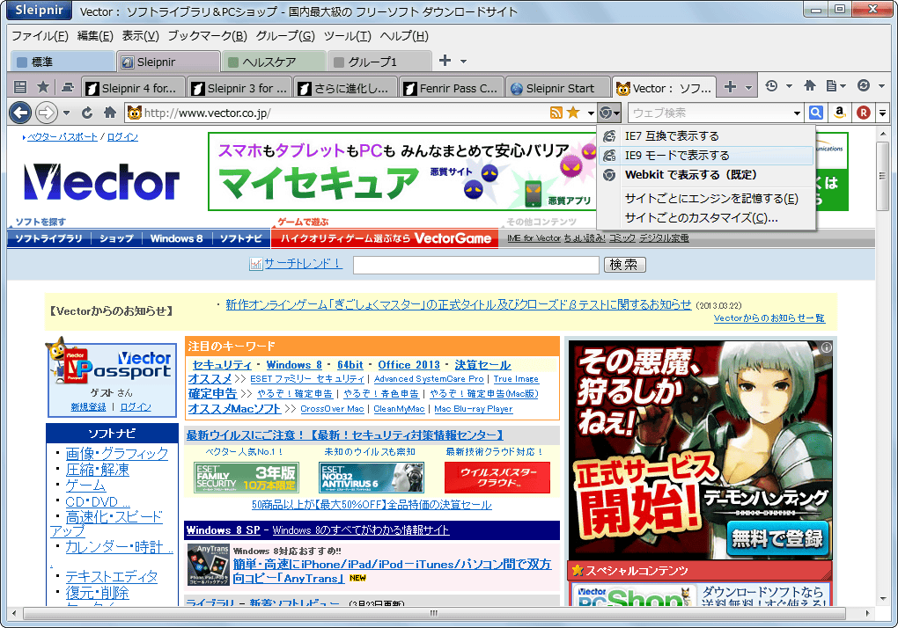The image size is (898, 628).
Task: Switch to the Fenrir Pass C... tab
Action: [x=451, y=88]
